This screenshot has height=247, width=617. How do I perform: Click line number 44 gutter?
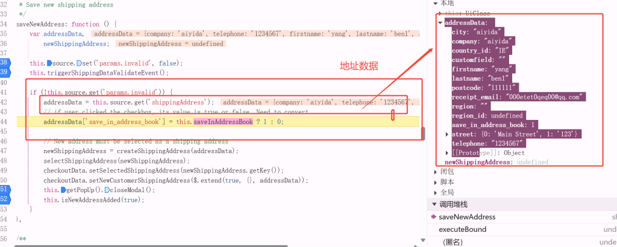click(4, 122)
